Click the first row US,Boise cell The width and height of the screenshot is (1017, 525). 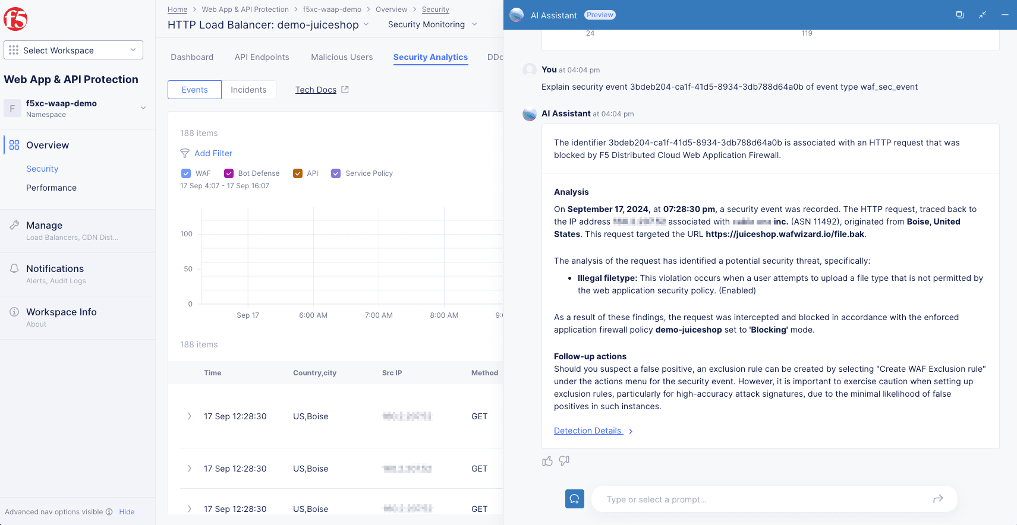click(x=310, y=416)
